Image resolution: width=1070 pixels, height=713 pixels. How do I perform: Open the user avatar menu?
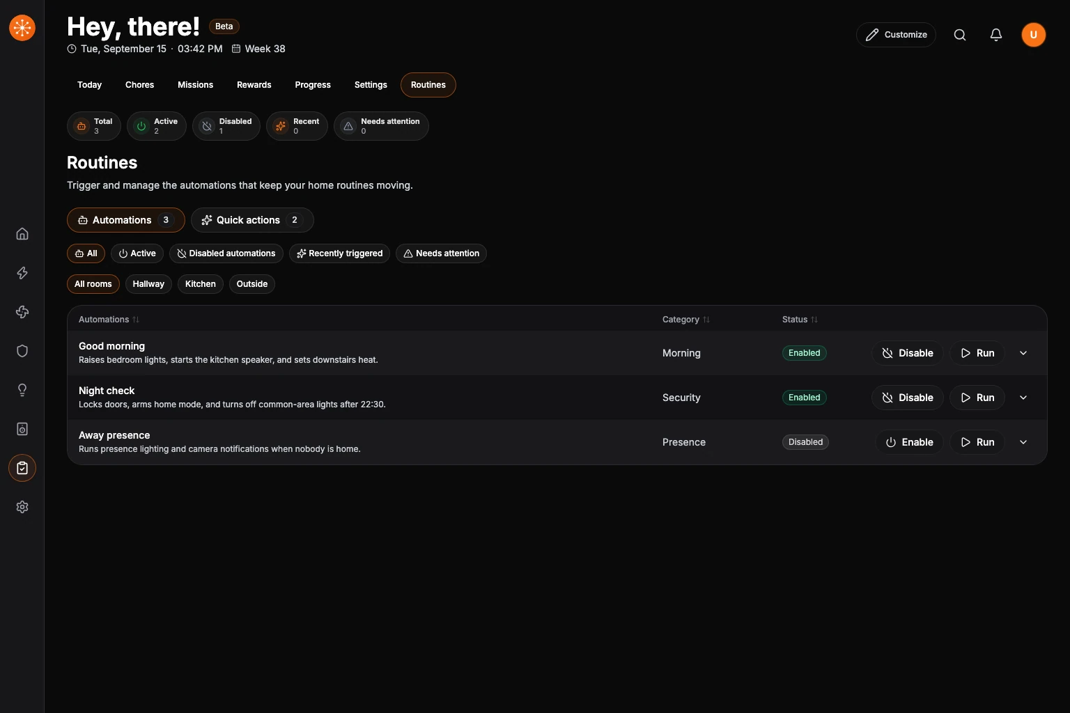pyautogui.click(x=1034, y=35)
